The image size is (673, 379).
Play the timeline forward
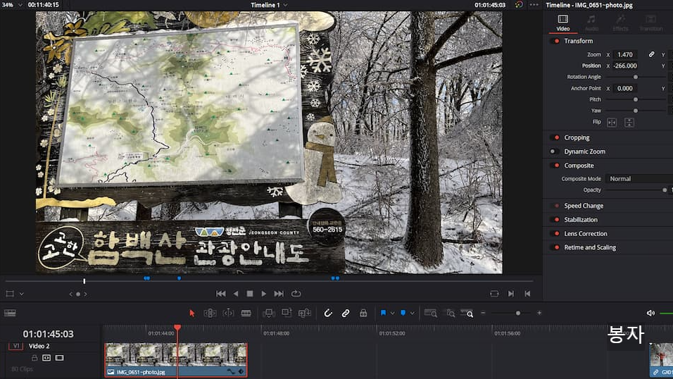point(264,294)
